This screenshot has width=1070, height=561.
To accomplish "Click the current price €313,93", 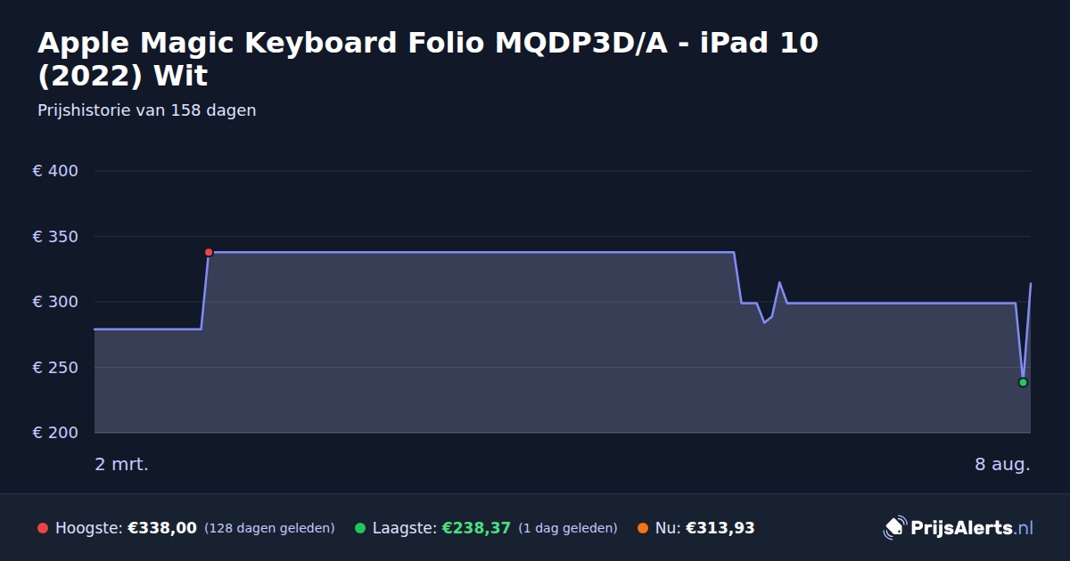I will point(720,528).
